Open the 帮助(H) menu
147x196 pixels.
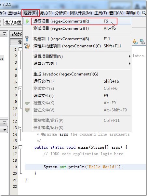(x=133, y=13)
